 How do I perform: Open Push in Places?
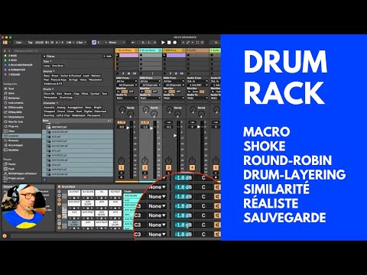click(11, 169)
